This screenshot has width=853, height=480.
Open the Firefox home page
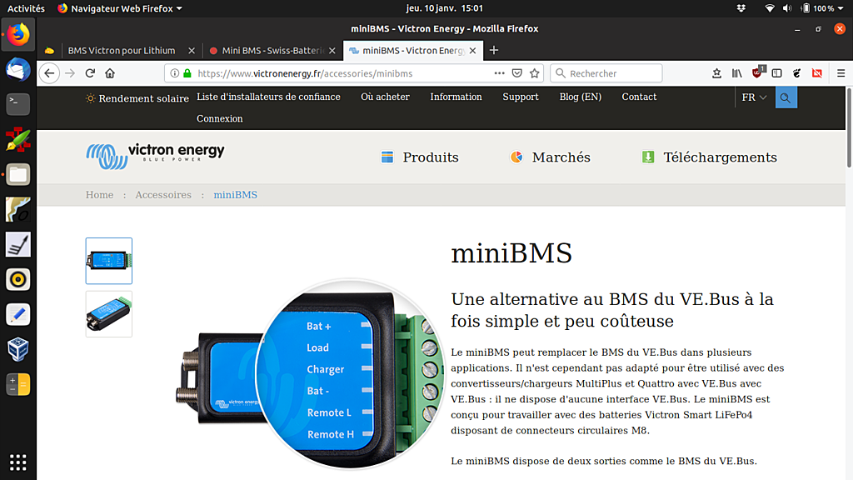[x=110, y=73]
